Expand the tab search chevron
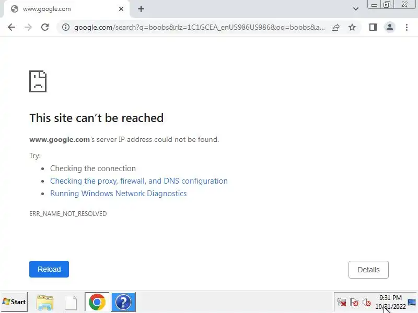418x313 pixels. 356,9
